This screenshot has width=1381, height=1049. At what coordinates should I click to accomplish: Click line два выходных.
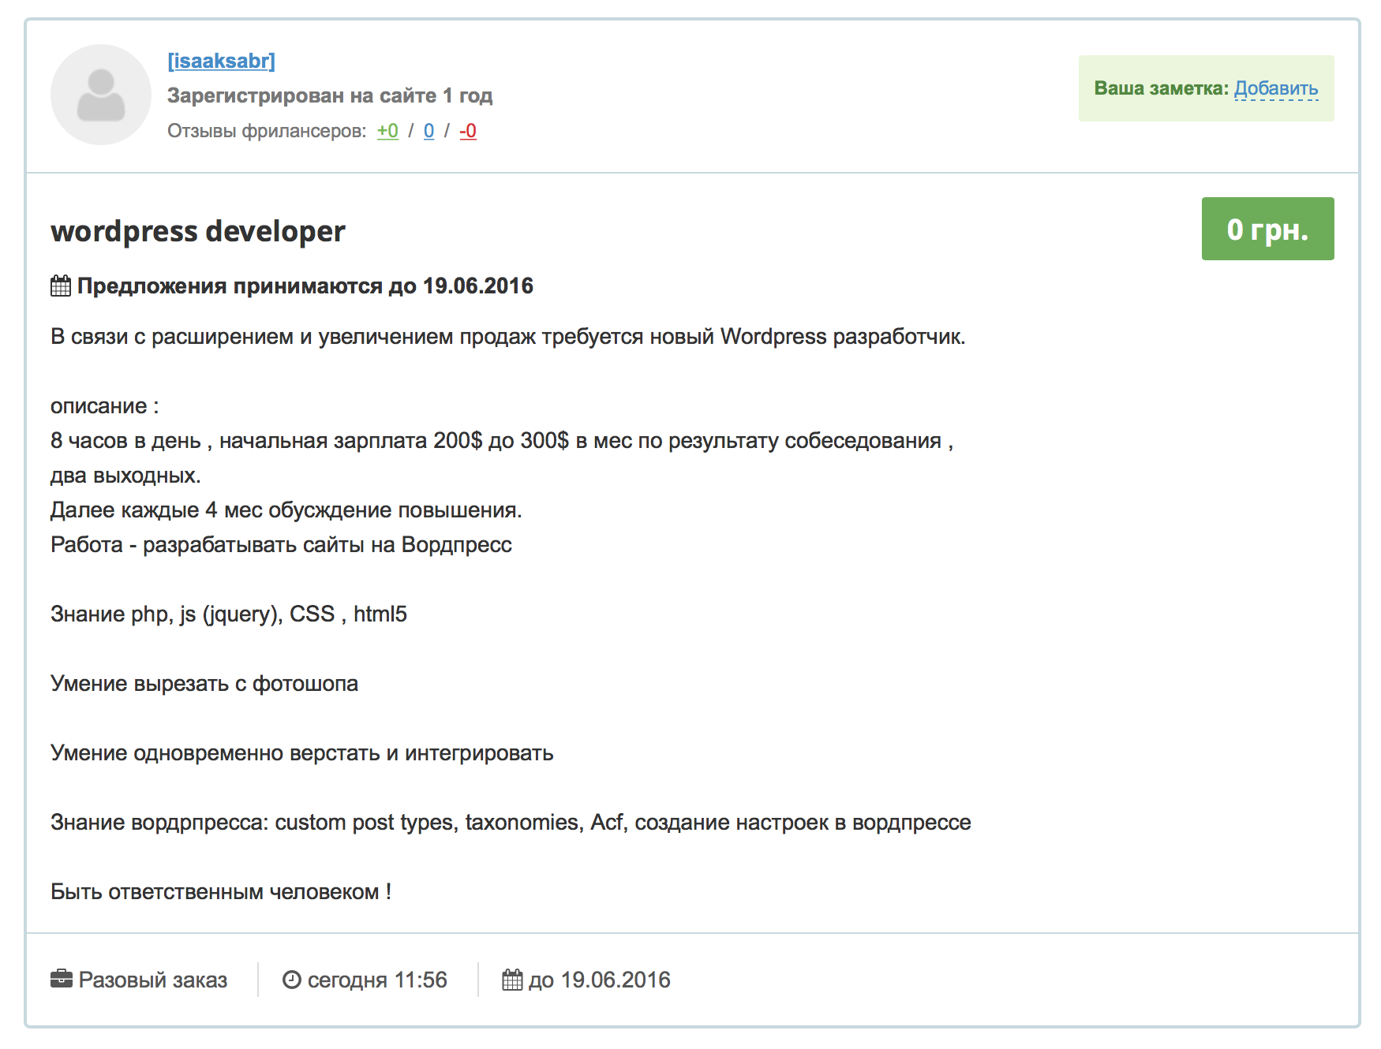pyautogui.click(x=125, y=475)
